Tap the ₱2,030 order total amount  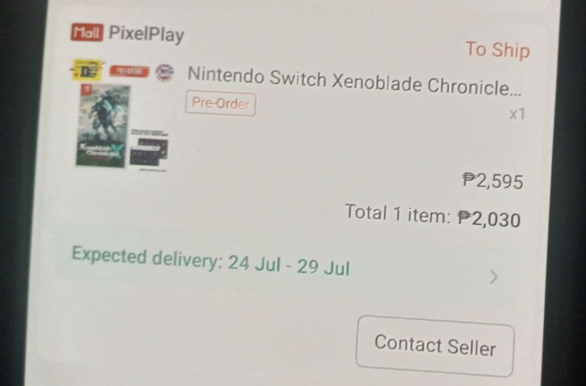pos(489,219)
